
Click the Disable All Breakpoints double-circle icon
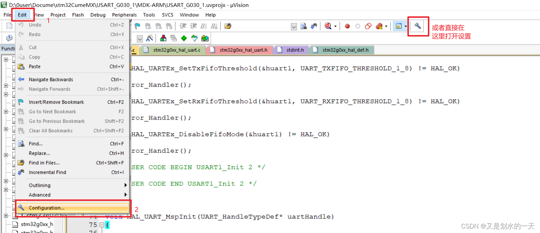click(368, 26)
